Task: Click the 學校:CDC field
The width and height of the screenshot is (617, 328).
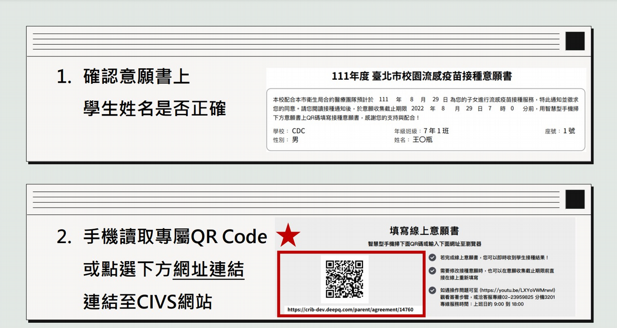Action: click(x=289, y=131)
